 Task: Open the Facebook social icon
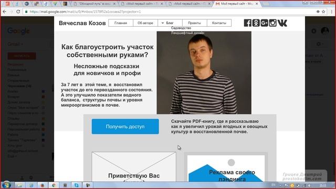point(247,23)
